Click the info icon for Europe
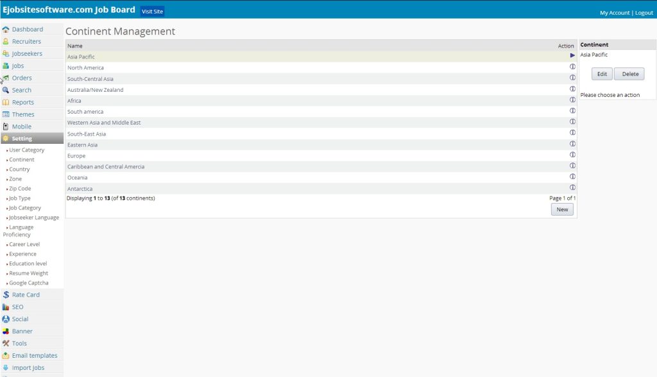The width and height of the screenshot is (657, 377). coord(572,155)
